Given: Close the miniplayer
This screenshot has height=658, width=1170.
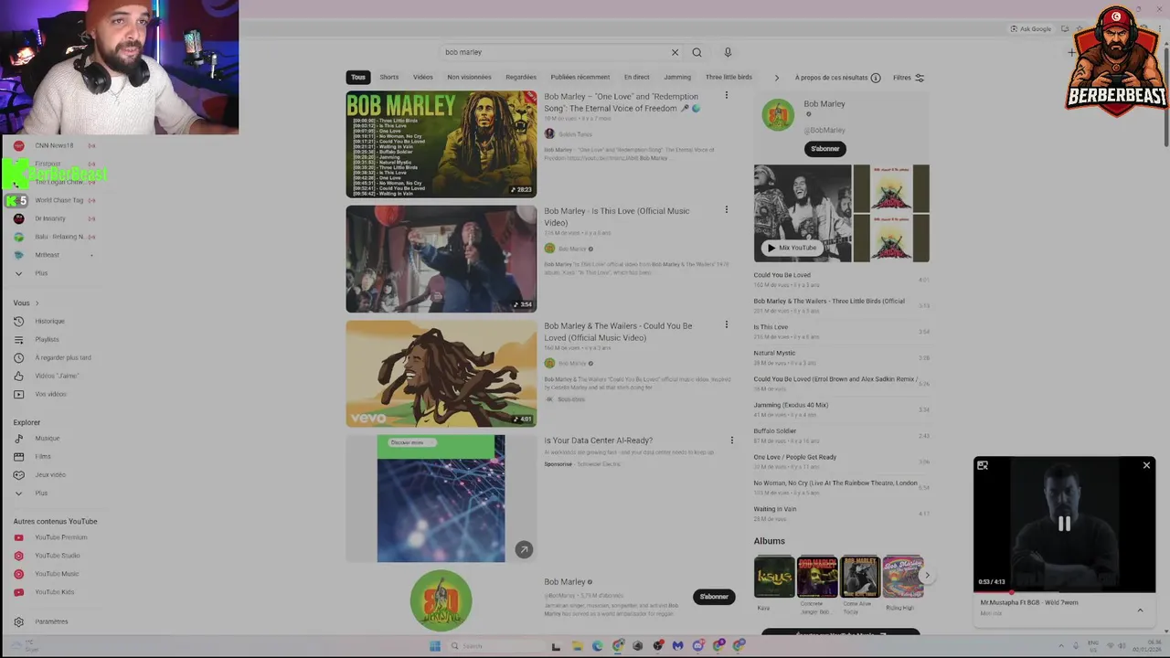Looking at the screenshot, I should click(1146, 465).
